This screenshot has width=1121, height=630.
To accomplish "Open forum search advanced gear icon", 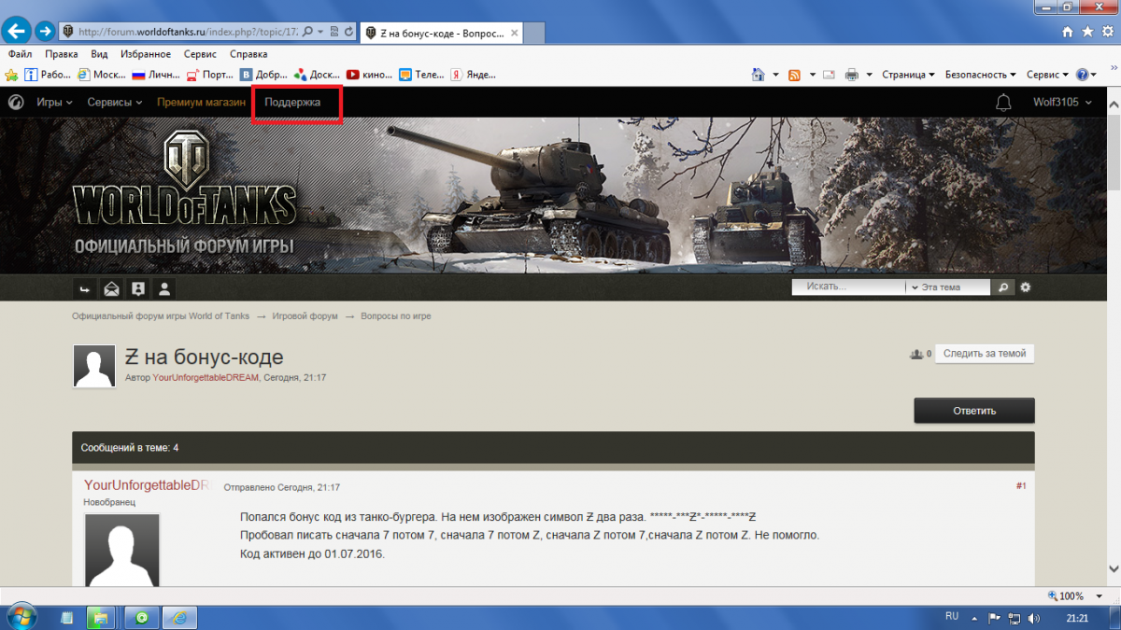I will pyautogui.click(x=1026, y=287).
